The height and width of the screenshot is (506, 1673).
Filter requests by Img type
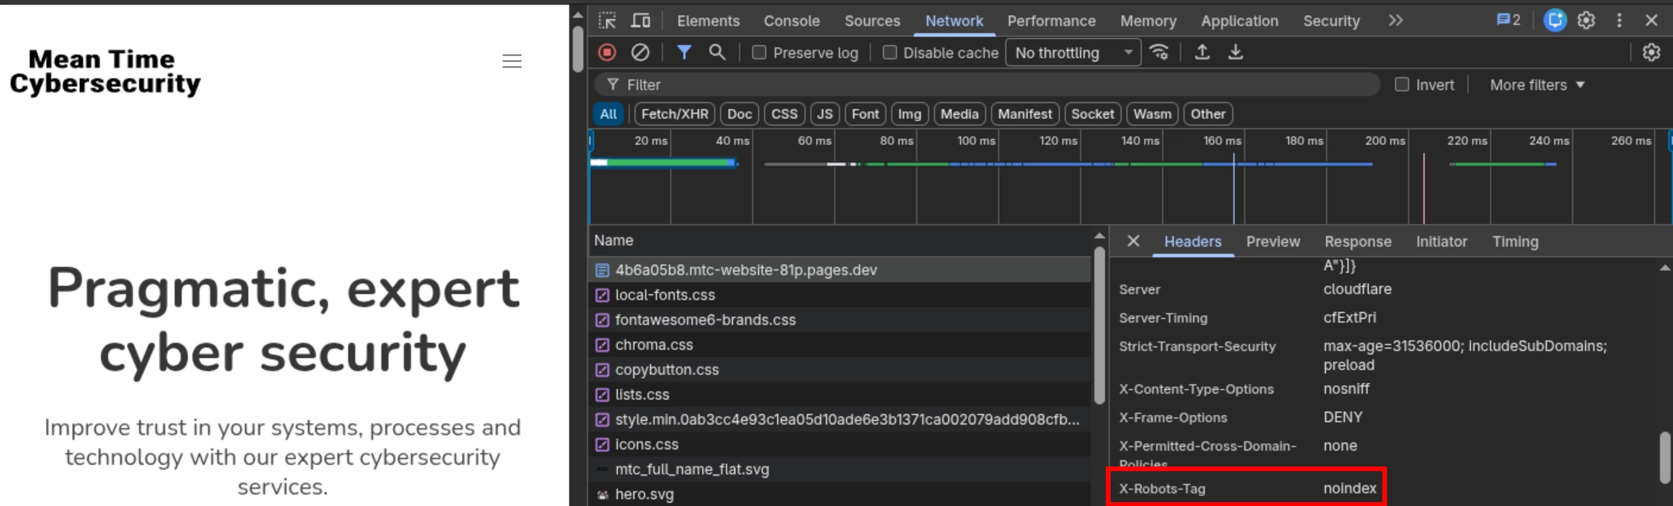[909, 114]
